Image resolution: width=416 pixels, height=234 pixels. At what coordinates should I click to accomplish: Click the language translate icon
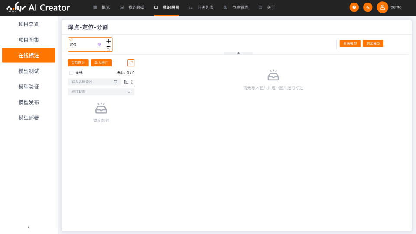click(367, 7)
